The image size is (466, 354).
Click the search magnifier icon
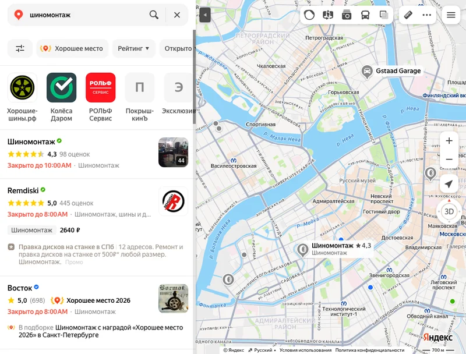tap(154, 15)
